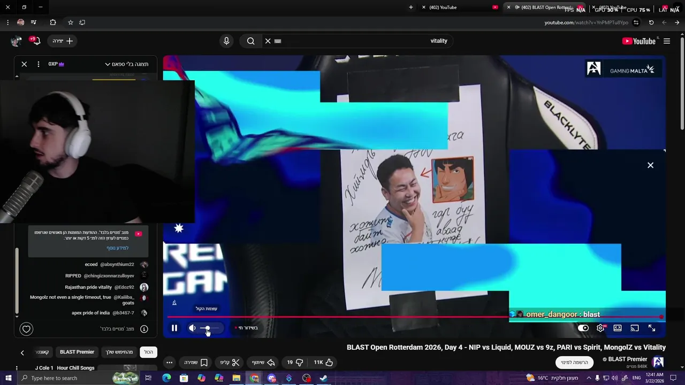Search by voice with microphone icon

(226, 41)
